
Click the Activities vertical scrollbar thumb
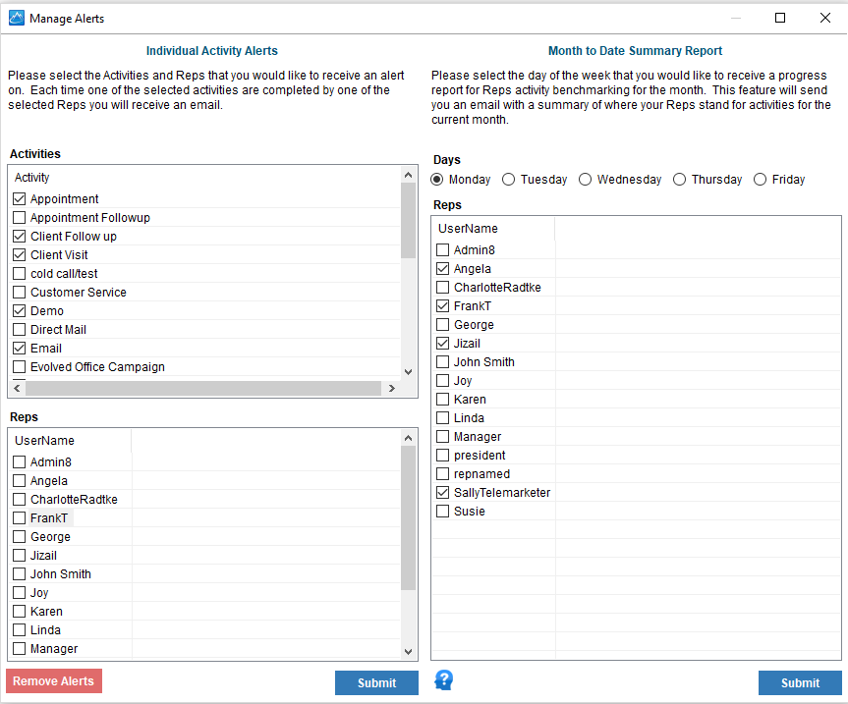click(409, 221)
